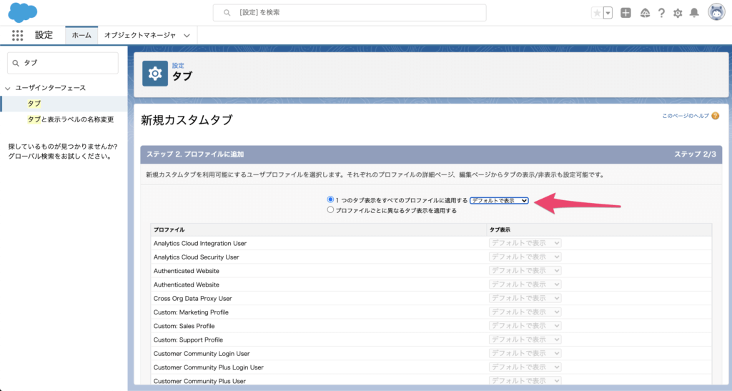The image size is (732, 391).
Task: Click the 新規カスタムタブ heading
Action: (187, 120)
